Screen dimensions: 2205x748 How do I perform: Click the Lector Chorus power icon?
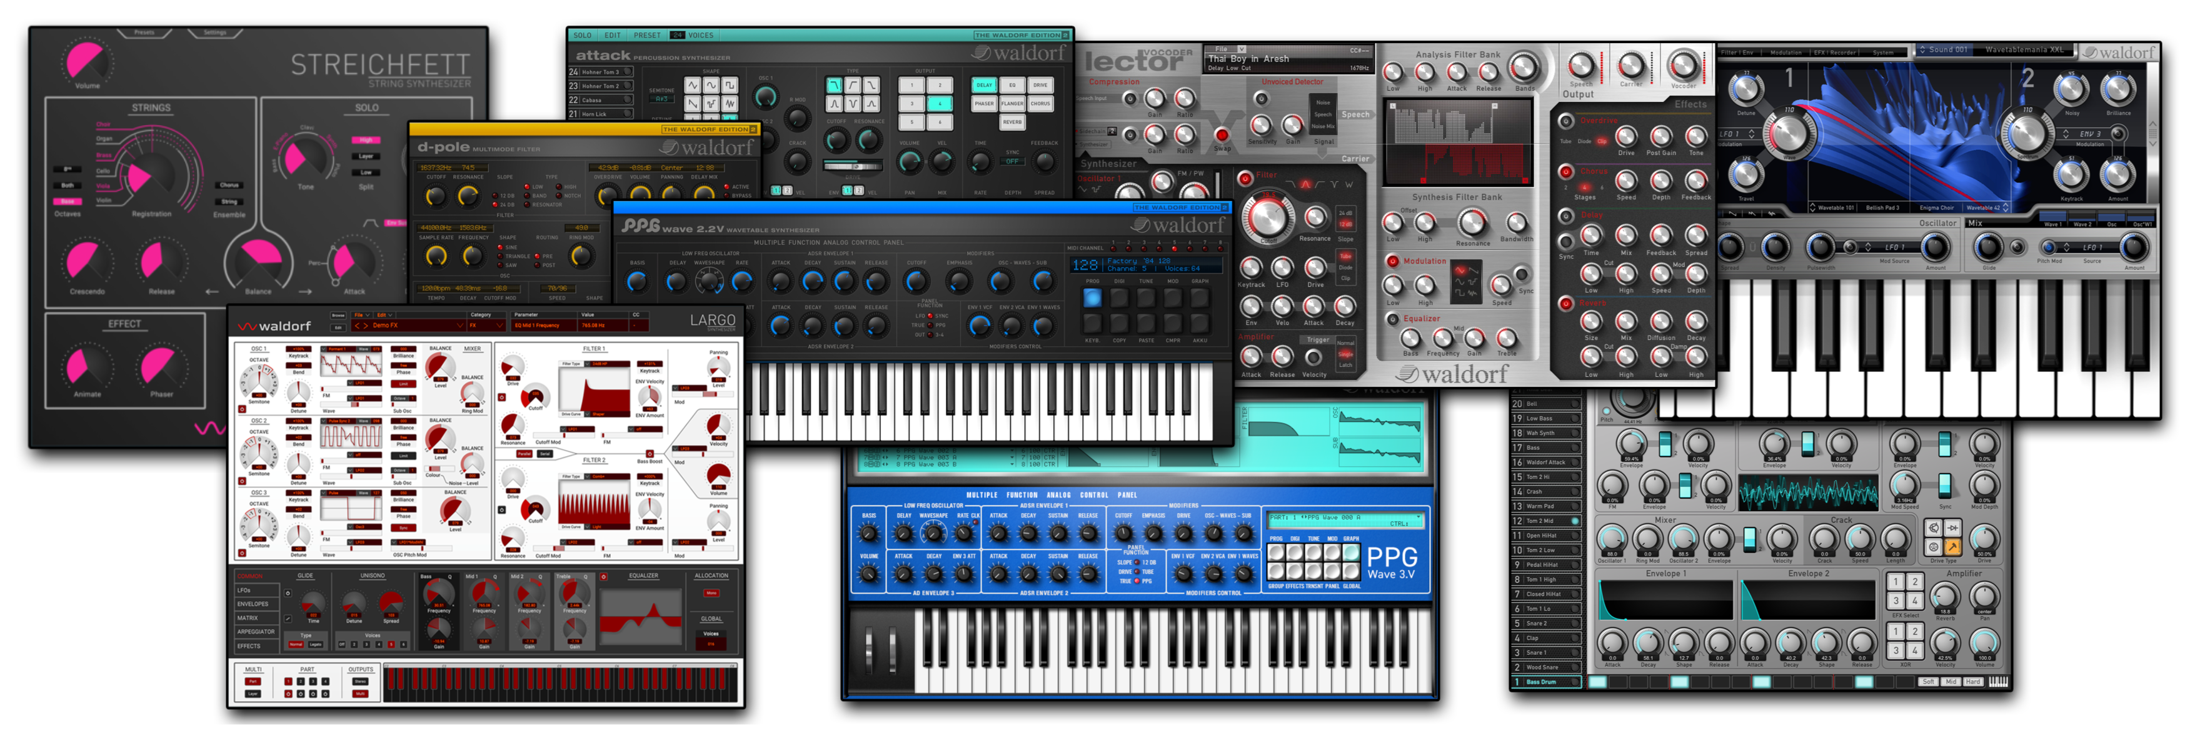tap(1565, 171)
